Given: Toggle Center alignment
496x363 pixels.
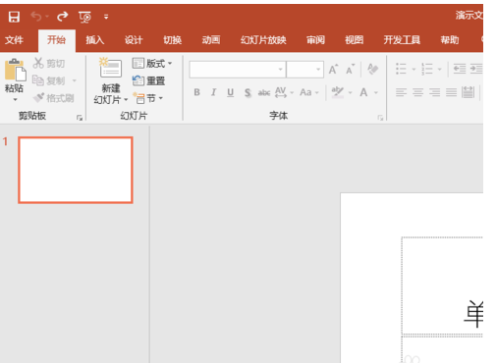Looking at the screenshot, I should [x=417, y=92].
